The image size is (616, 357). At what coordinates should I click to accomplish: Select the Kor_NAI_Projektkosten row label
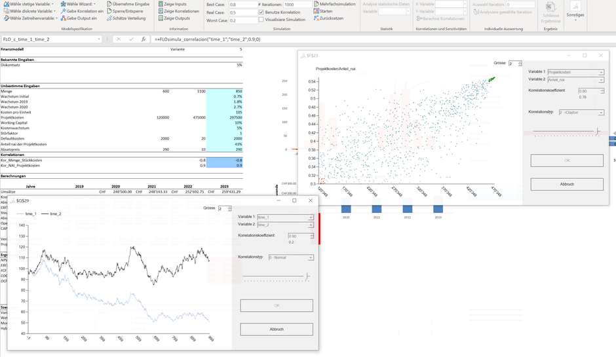pyautogui.click(x=20, y=165)
